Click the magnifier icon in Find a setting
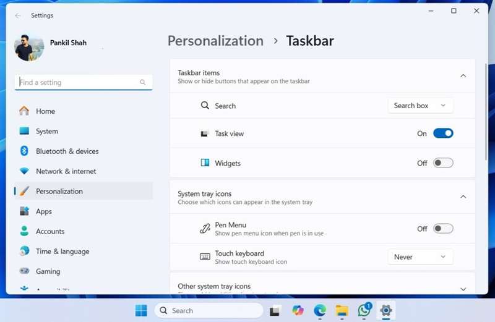 click(x=143, y=82)
